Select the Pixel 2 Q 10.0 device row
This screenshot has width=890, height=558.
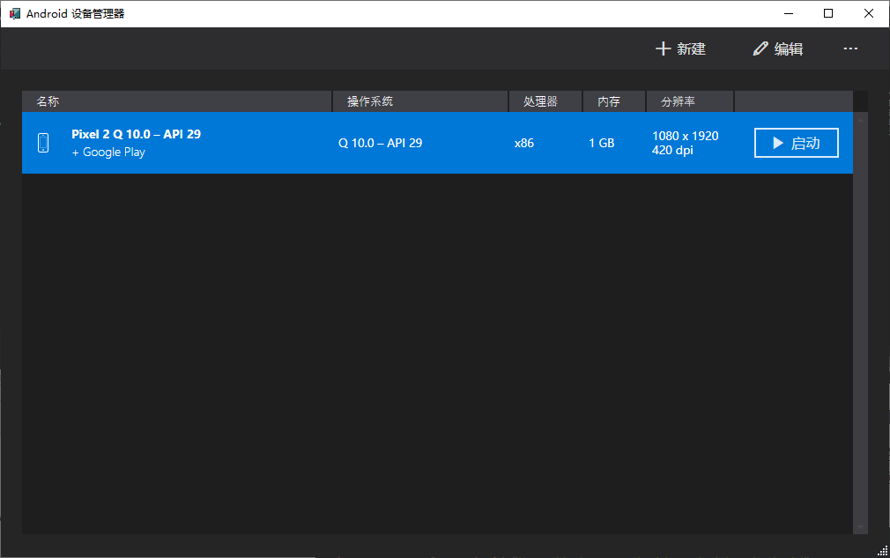click(x=352, y=142)
